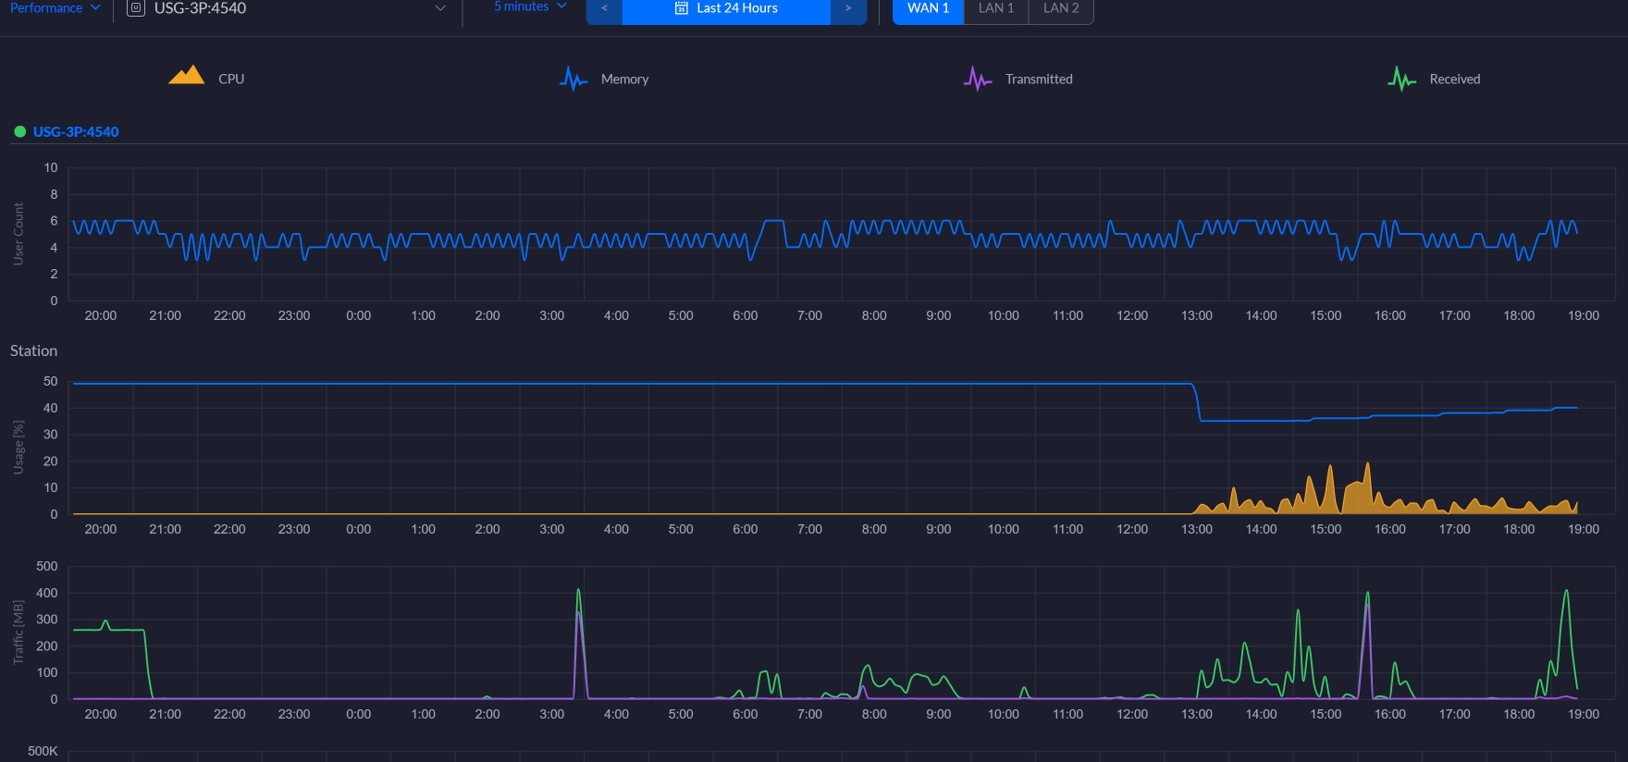Click the green Received legend icon
The width and height of the screenshot is (1628, 762).
pos(1401,79)
